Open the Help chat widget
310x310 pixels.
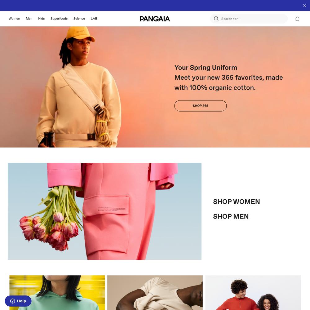18,301
